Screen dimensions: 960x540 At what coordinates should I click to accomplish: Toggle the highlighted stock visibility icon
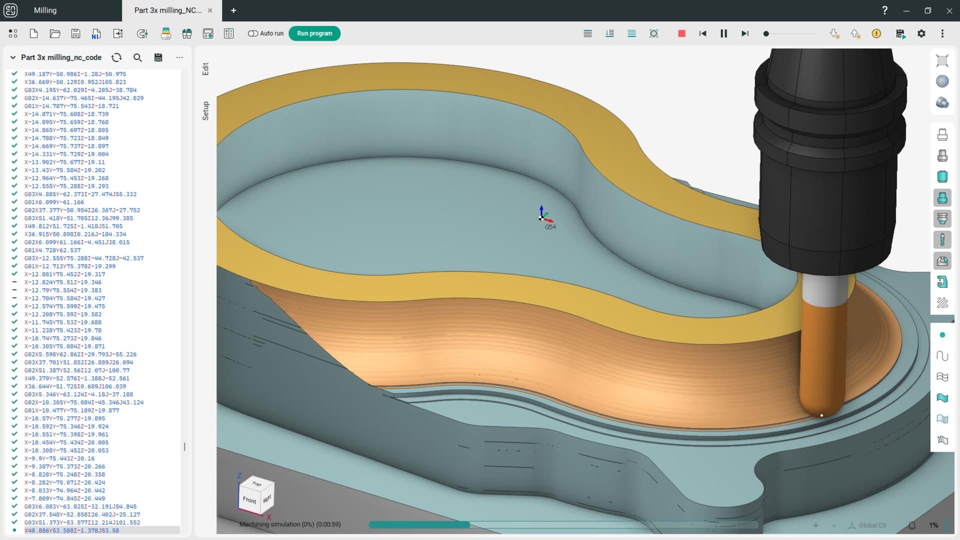942,197
